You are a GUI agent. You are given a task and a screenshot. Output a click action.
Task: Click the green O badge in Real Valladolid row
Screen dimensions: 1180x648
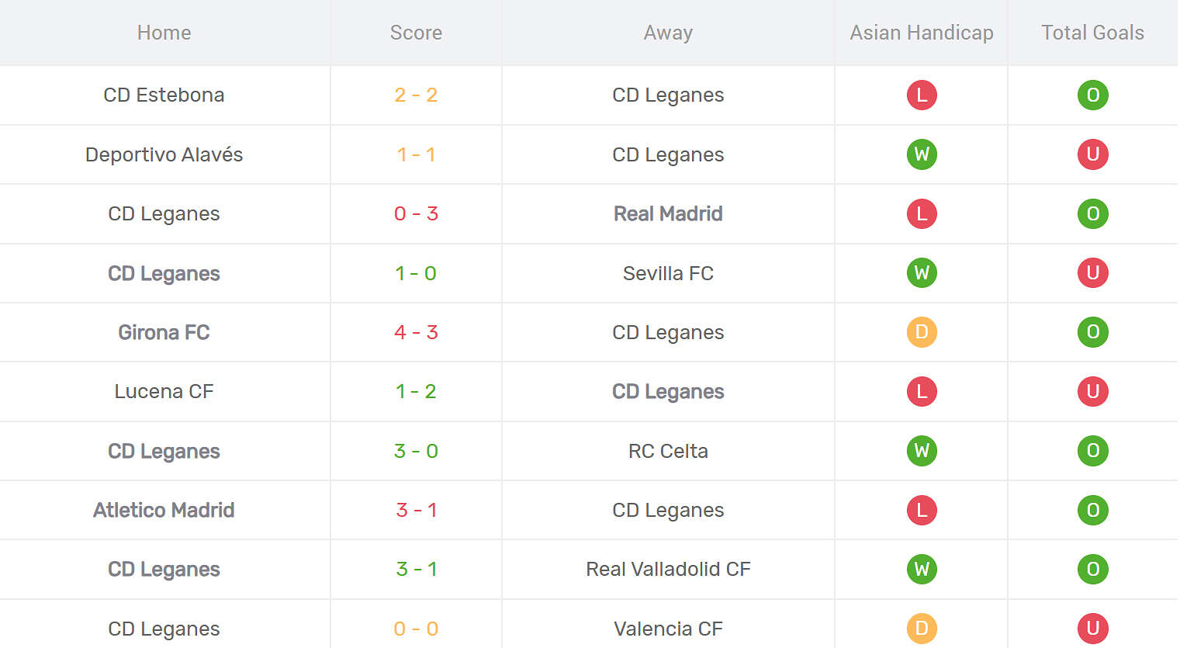click(x=1092, y=569)
